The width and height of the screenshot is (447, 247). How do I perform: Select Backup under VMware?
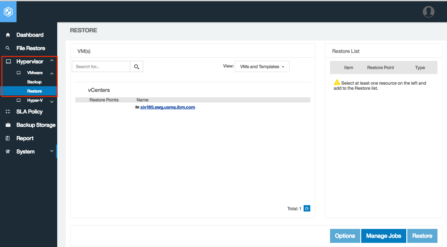(x=34, y=82)
